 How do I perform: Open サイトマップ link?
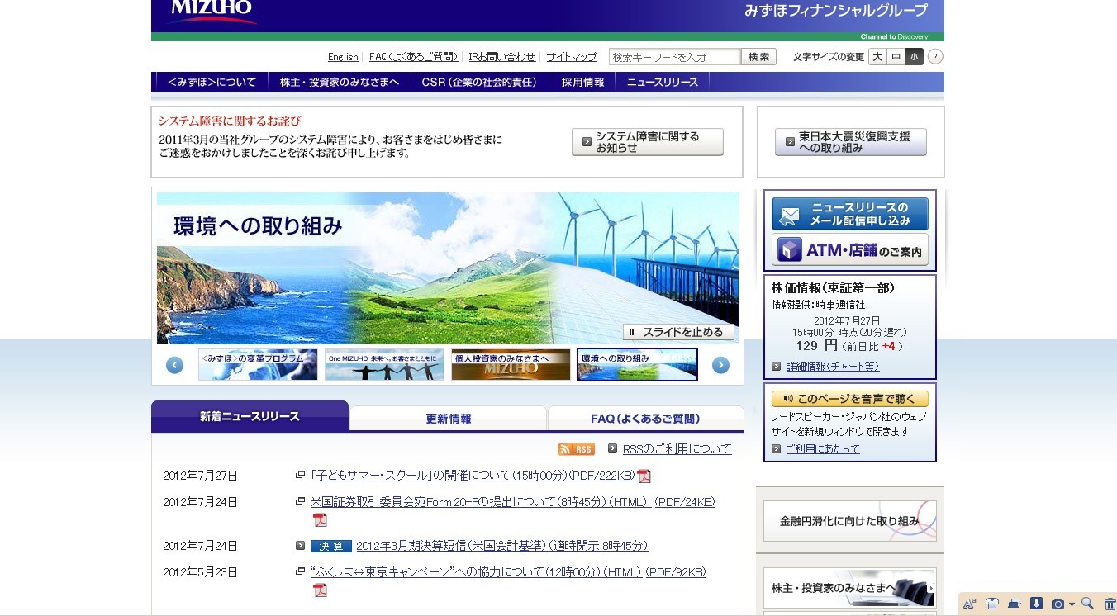[571, 57]
